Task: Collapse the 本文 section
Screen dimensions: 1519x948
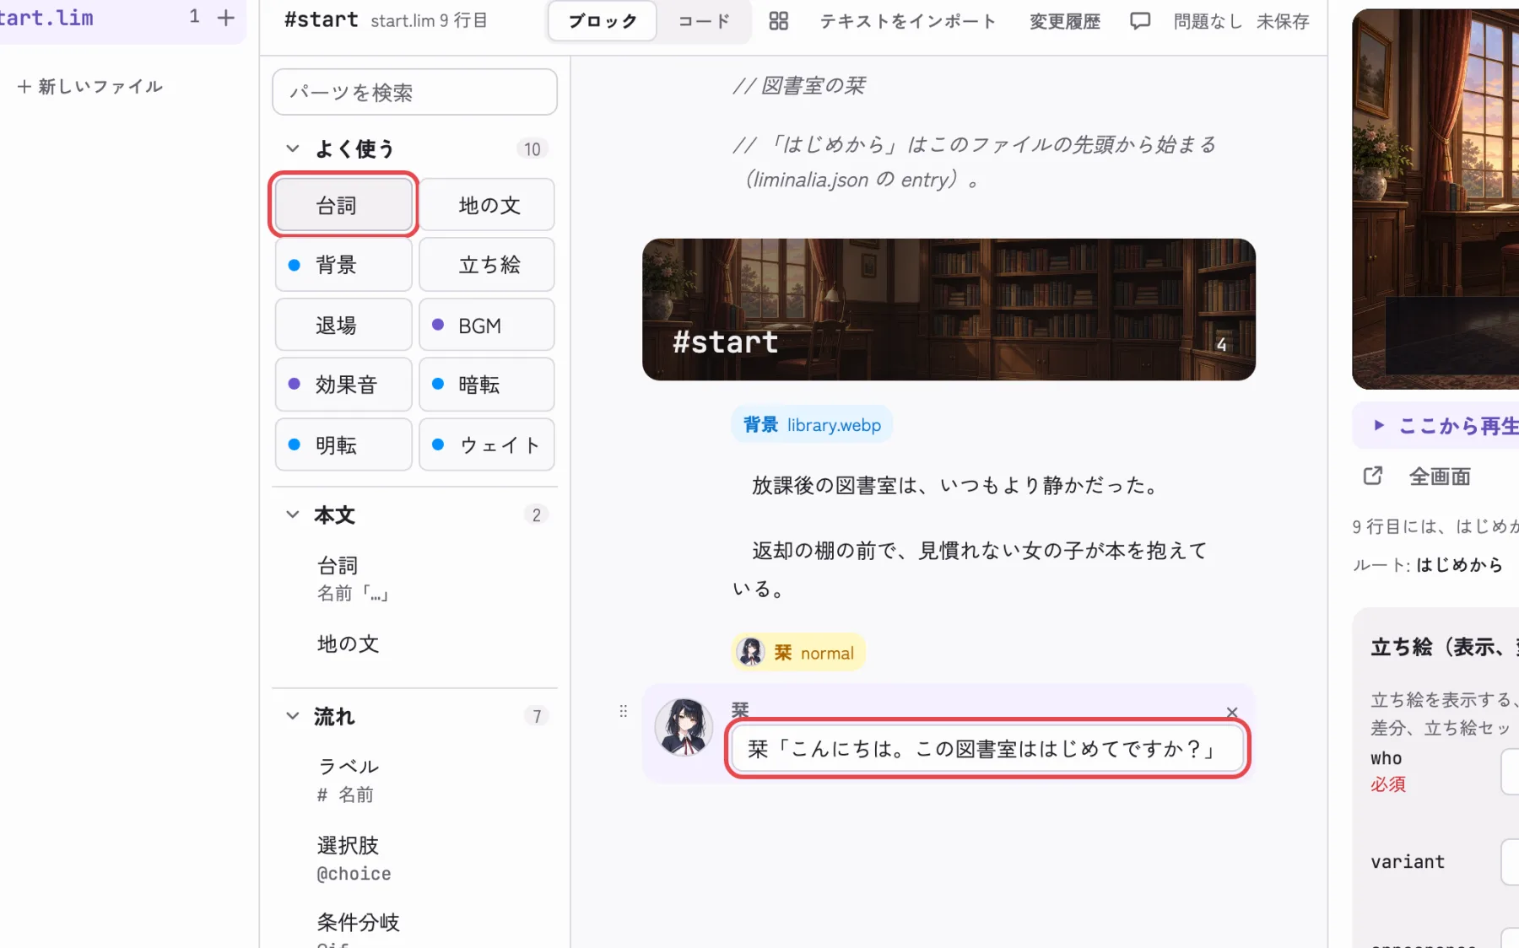Action: pos(293,514)
